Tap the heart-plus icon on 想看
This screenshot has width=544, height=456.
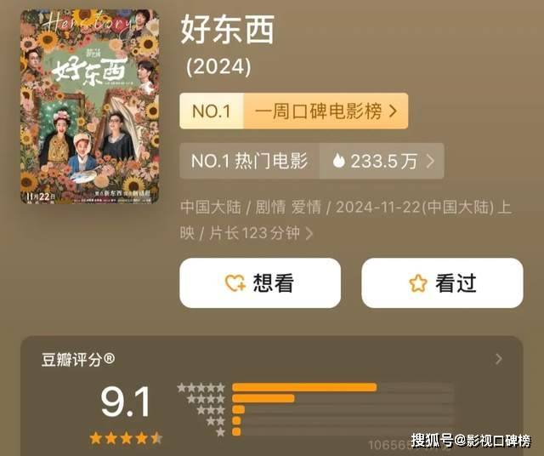click(235, 282)
